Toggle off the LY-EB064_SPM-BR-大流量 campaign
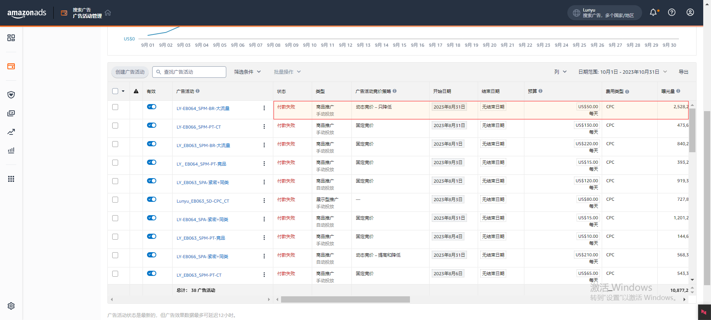The width and height of the screenshot is (711, 320). [151, 107]
